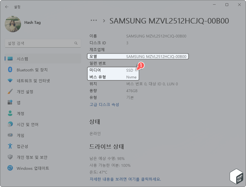This screenshot has width=246, height=187.
Task: Open the 앱 category
Action: tap(43, 103)
